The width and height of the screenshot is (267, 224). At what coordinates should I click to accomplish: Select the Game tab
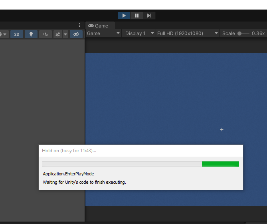coord(100,26)
